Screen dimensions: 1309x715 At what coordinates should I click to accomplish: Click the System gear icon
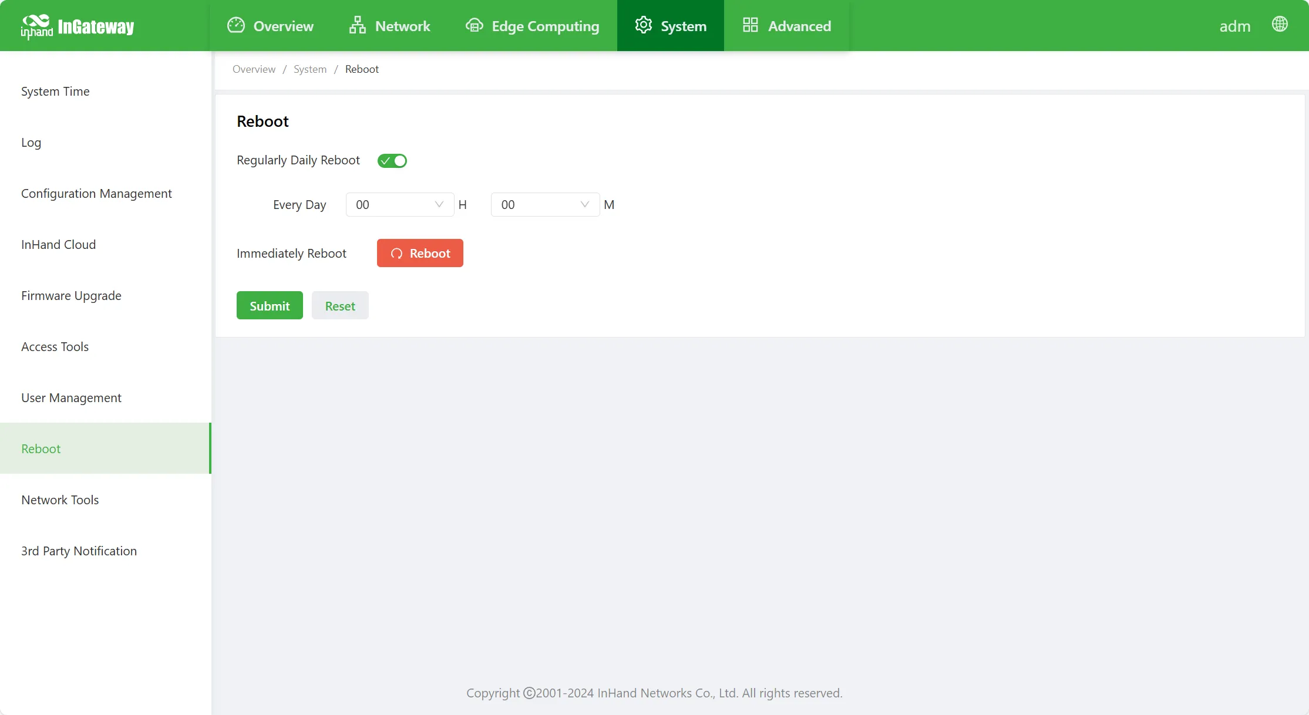tap(644, 25)
